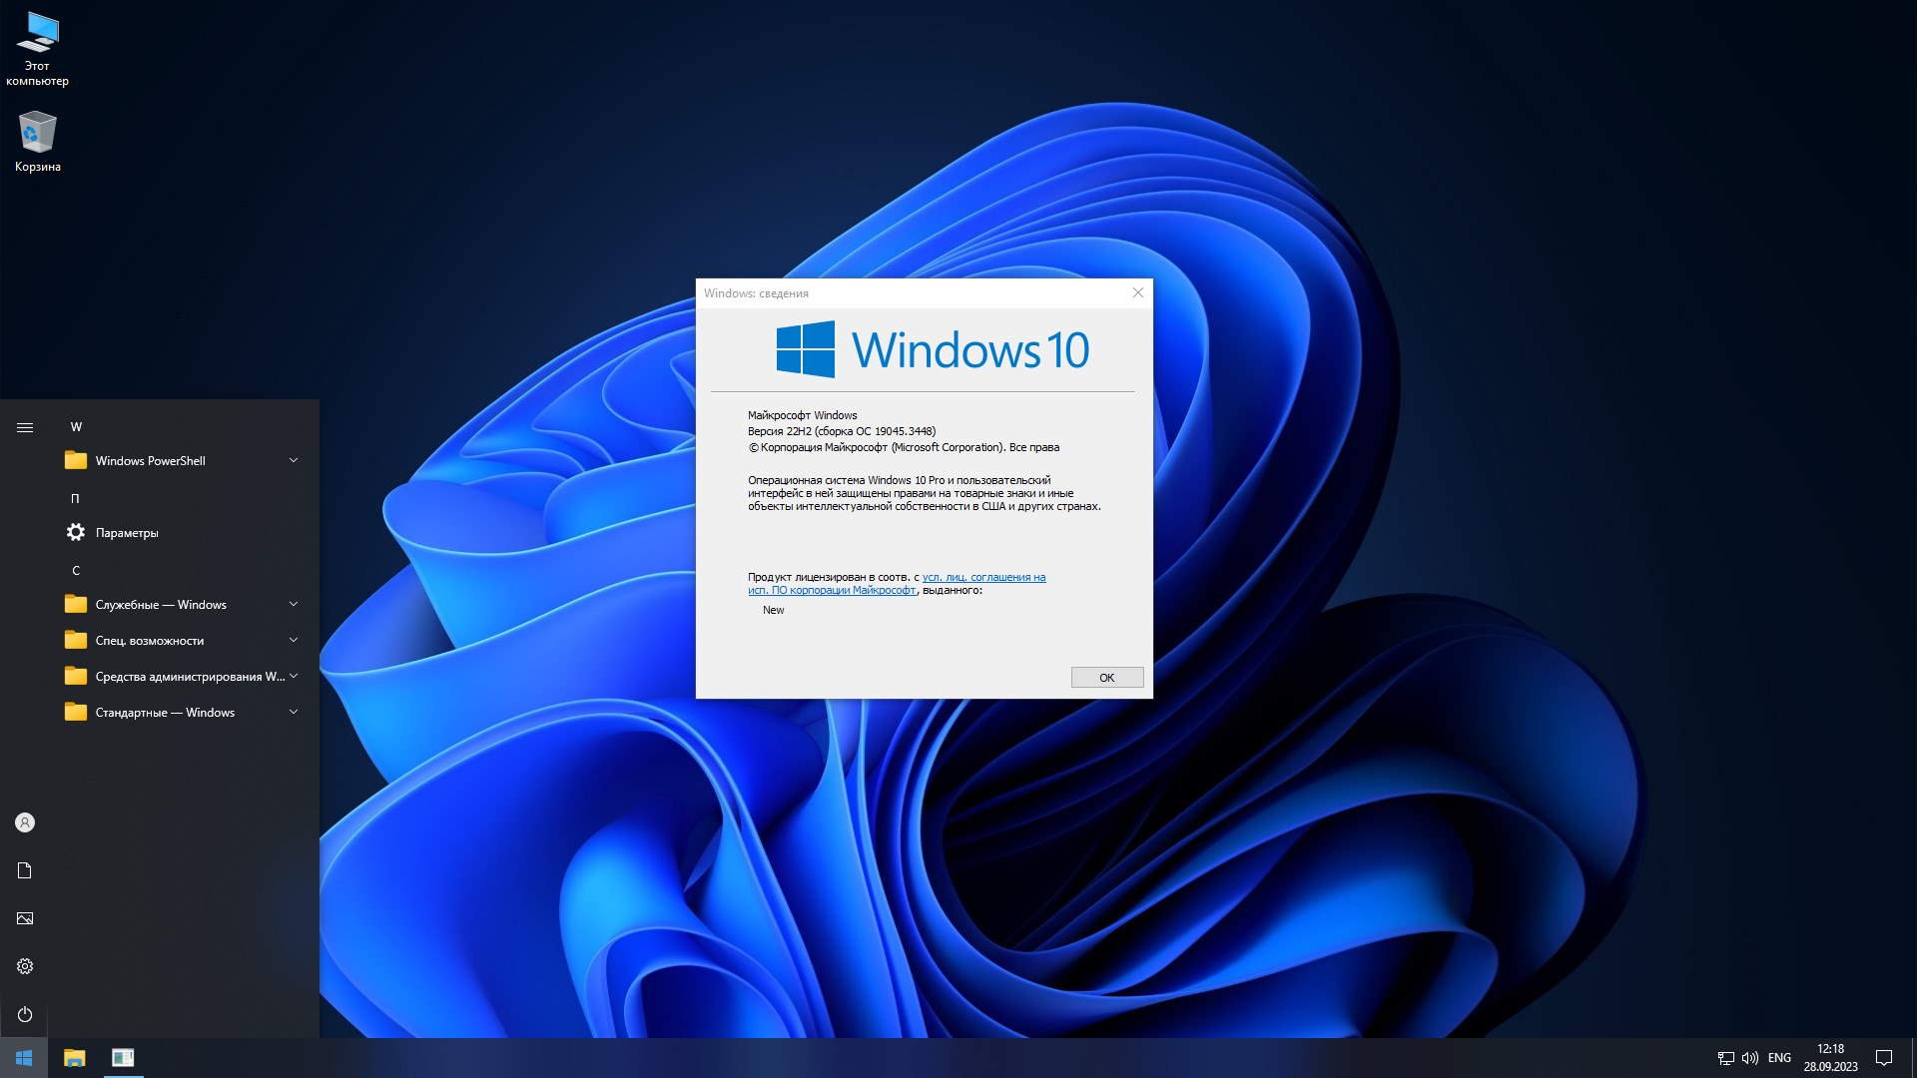Image resolution: width=1917 pixels, height=1078 pixels.
Task: Click the Start menu hamburger icon
Action: [x=25, y=427]
